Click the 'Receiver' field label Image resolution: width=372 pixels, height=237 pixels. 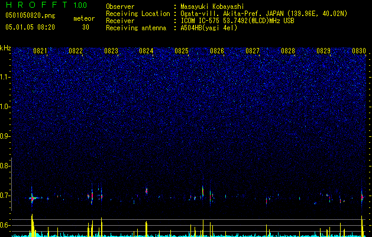pos(120,21)
